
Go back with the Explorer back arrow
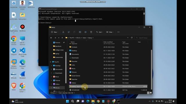(x=51, y=38)
